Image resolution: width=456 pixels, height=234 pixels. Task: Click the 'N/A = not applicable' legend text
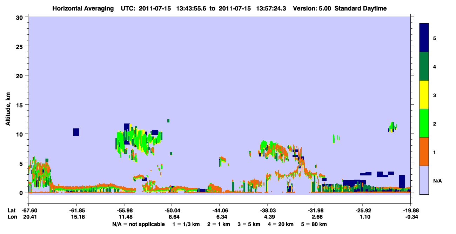point(138,224)
